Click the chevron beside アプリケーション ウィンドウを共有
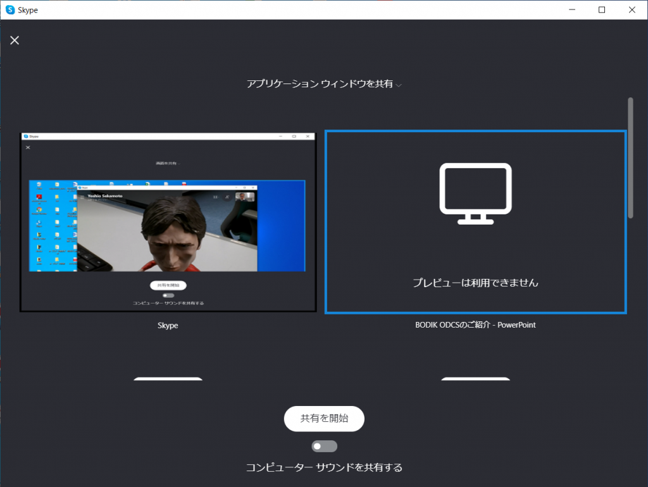 point(399,85)
